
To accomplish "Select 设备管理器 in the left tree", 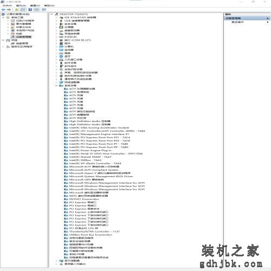I will [24, 37].
